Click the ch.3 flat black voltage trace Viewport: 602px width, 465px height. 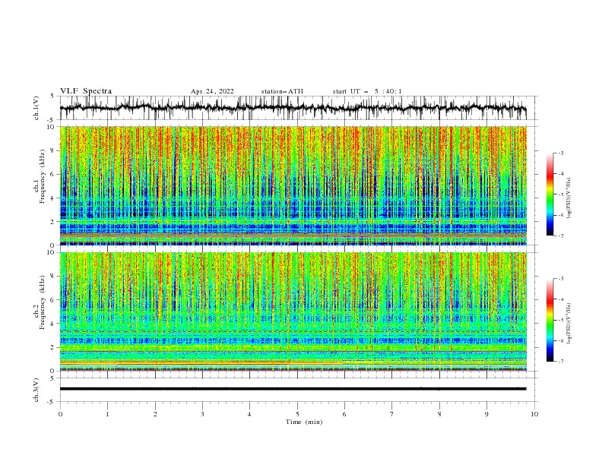[293, 389]
